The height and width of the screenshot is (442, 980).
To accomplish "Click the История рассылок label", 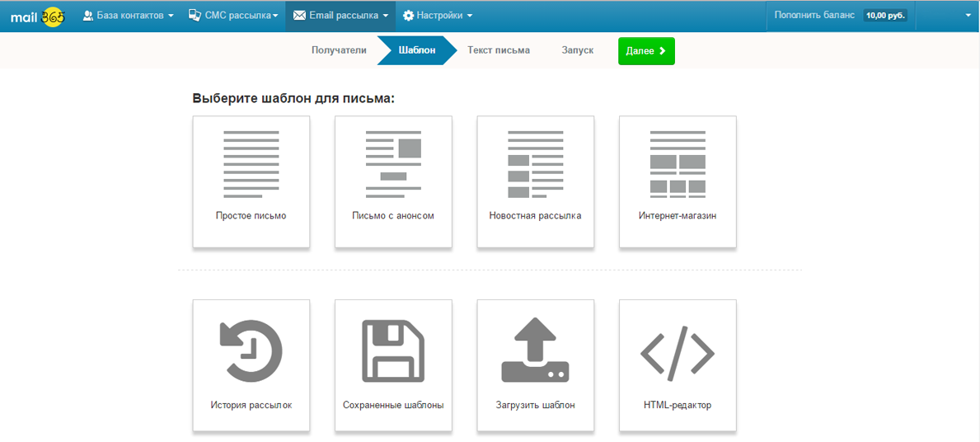I will [251, 405].
